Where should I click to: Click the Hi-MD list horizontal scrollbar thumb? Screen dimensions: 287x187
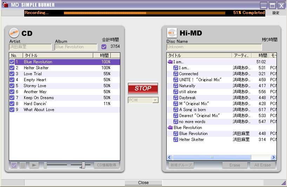[x=212, y=157]
